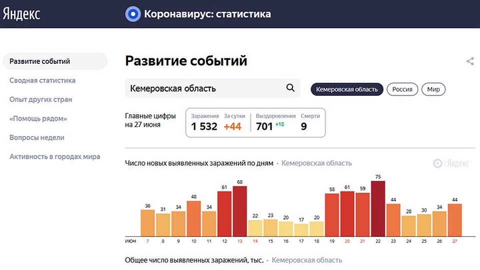
Task: Click the region search field
Action: tap(212, 88)
